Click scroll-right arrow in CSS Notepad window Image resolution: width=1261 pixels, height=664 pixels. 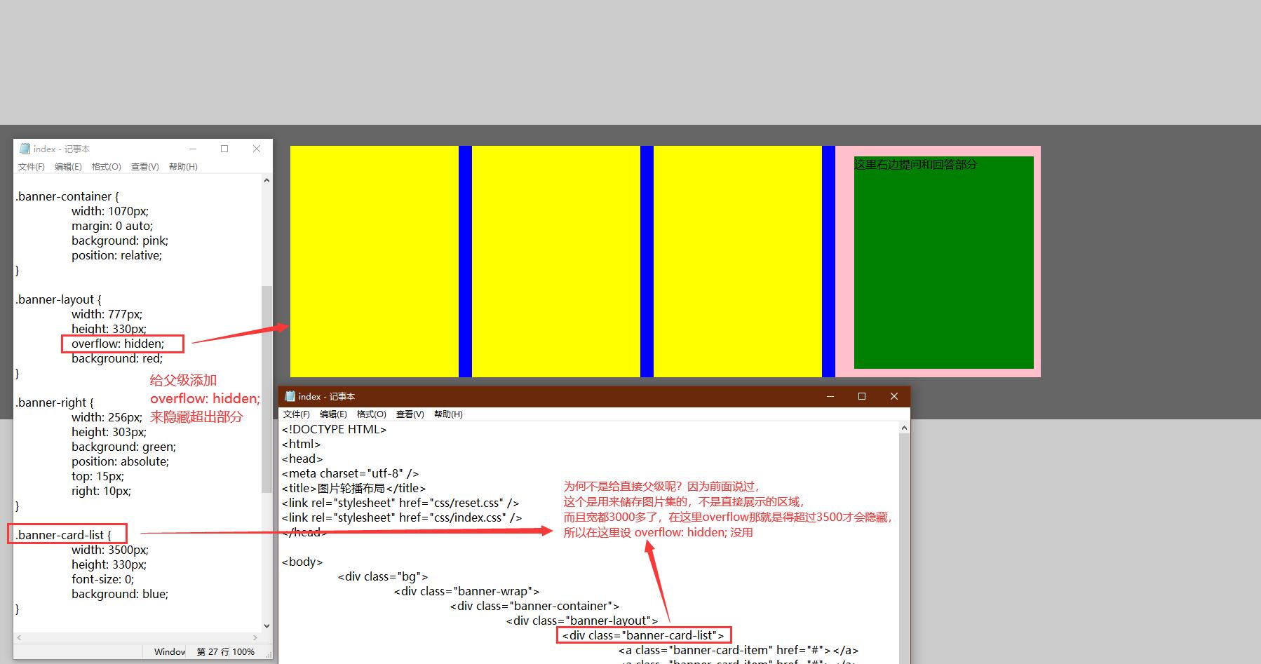click(x=255, y=638)
